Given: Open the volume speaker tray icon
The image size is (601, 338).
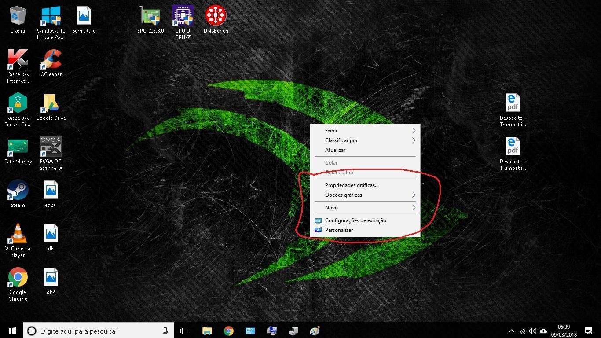Looking at the screenshot, I should point(533,331).
